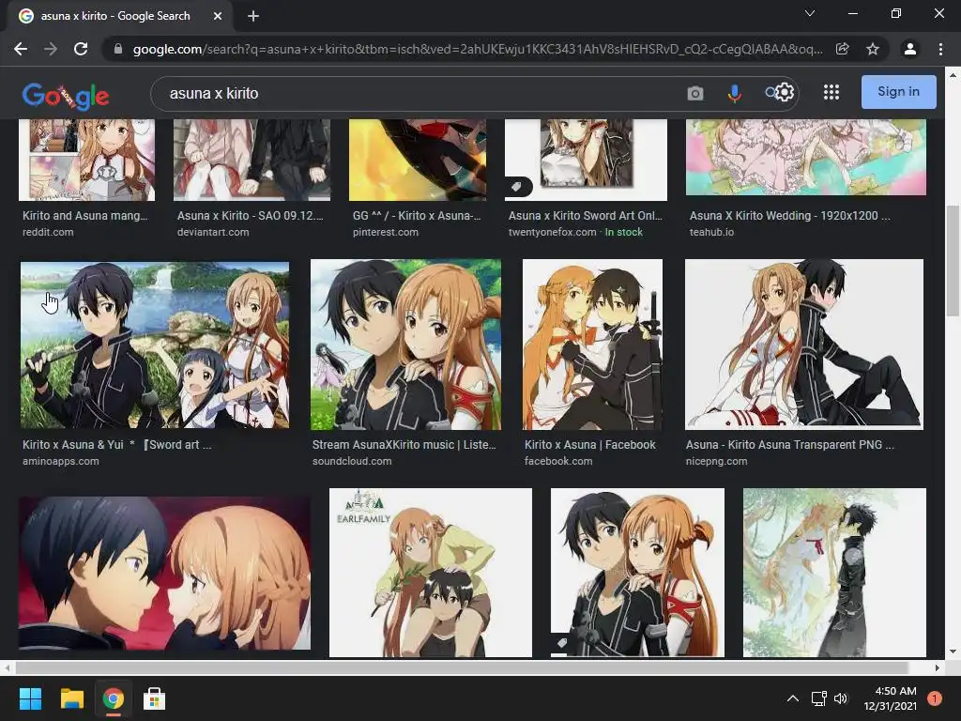
Task: Open the EARLFAMILY piggyback image
Action: point(430,572)
